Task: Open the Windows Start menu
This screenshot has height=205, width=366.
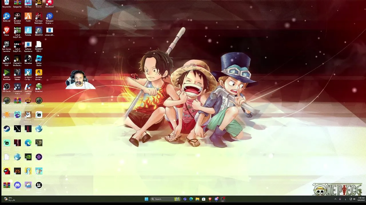Action: (146, 199)
